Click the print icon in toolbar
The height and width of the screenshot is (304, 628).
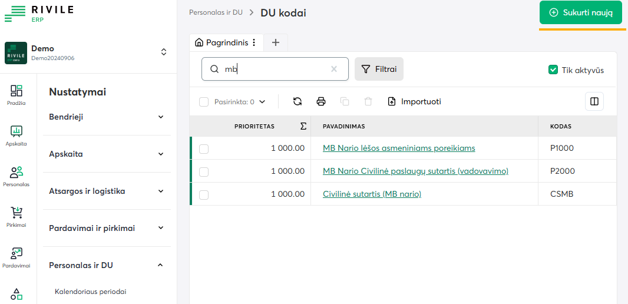coord(321,101)
